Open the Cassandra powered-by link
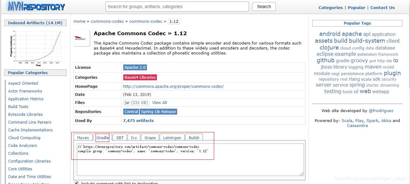This screenshot has width=410, height=184. pyautogui.click(x=357, y=125)
